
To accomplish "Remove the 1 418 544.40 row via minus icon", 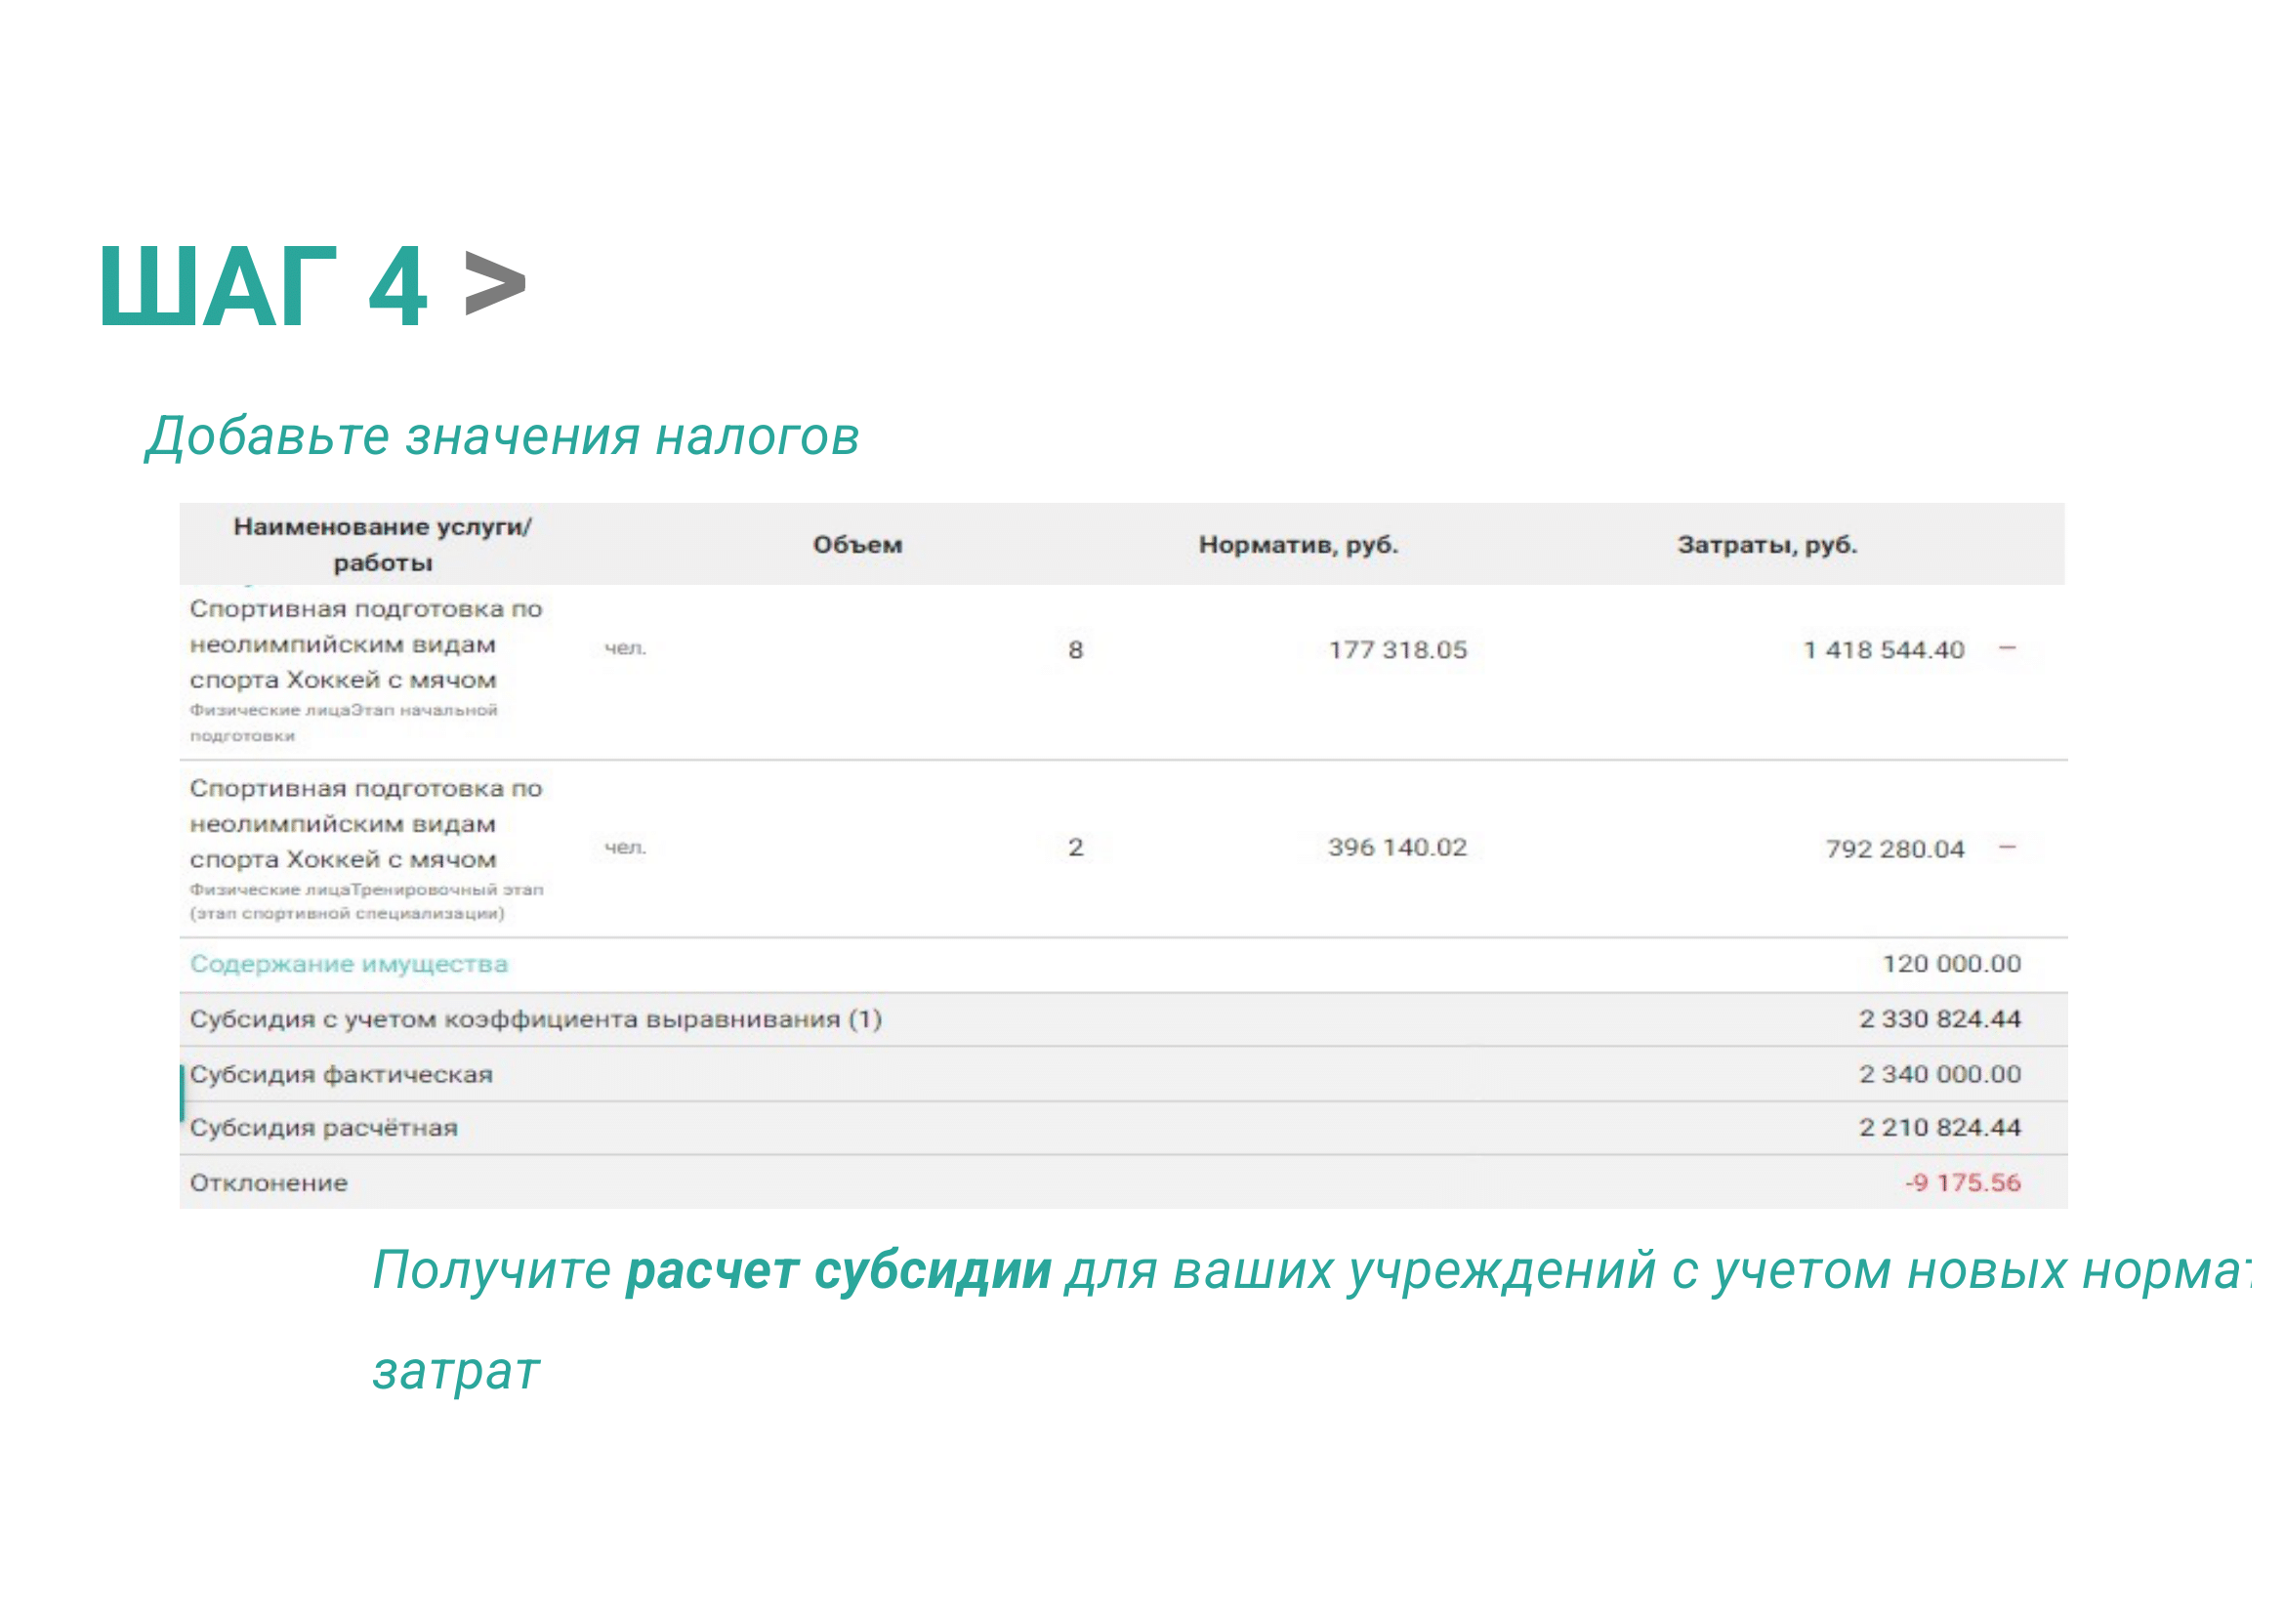I will tap(2007, 648).
